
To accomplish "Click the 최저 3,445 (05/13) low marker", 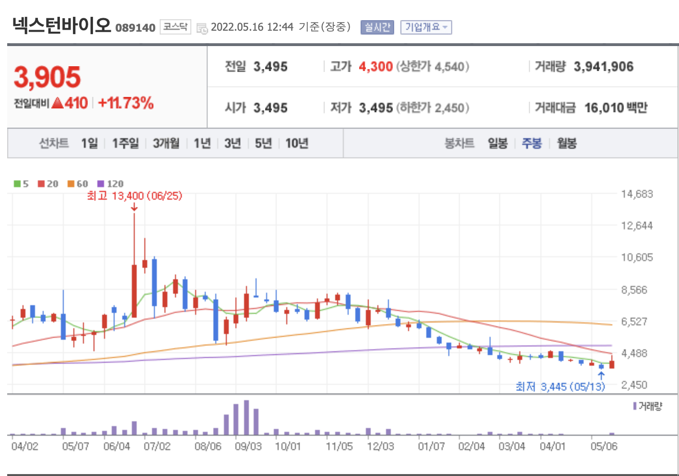I will pyautogui.click(x=560, y=387).
